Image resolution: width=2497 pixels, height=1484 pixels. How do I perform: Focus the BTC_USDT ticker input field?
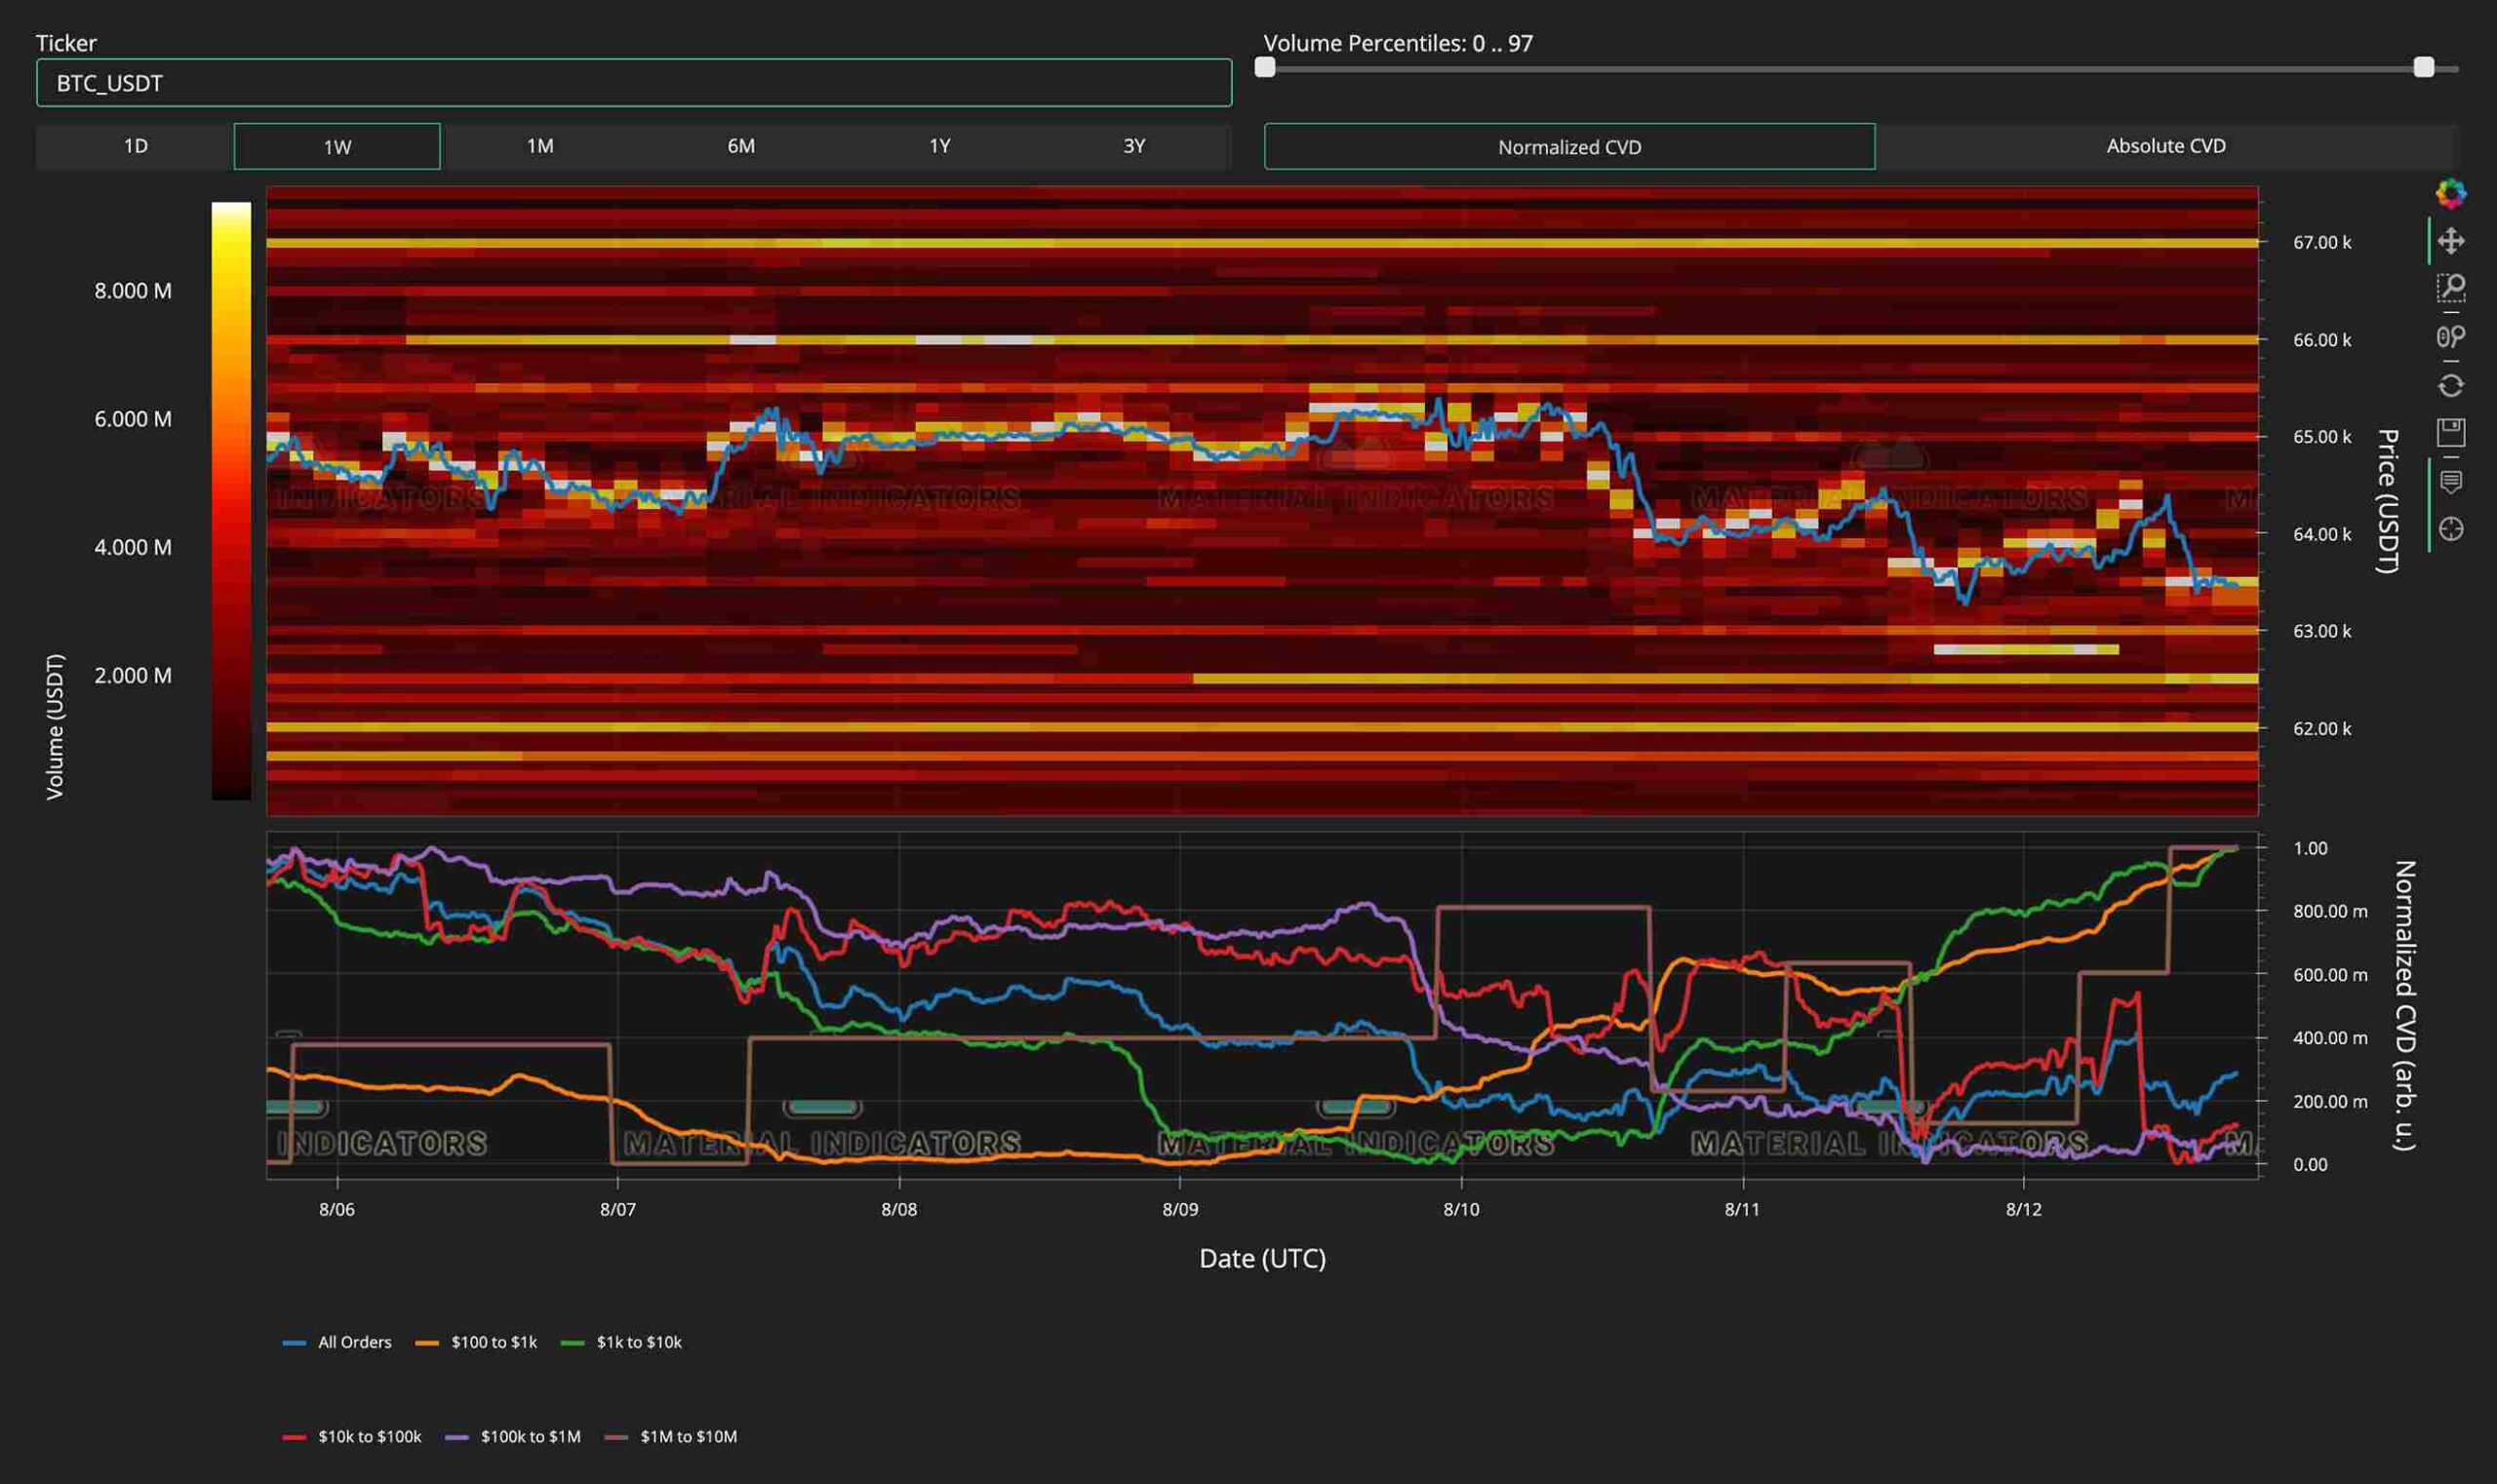634,83
